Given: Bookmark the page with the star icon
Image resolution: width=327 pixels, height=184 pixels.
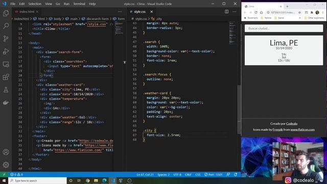Looking at the screenshot, I should [299, 12].
